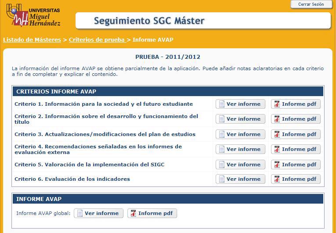The width and height of the screenshot is (336, 233).
Task: Get Informe pdf for Criterio 6 indicadores
Action: tap(296, 179)
